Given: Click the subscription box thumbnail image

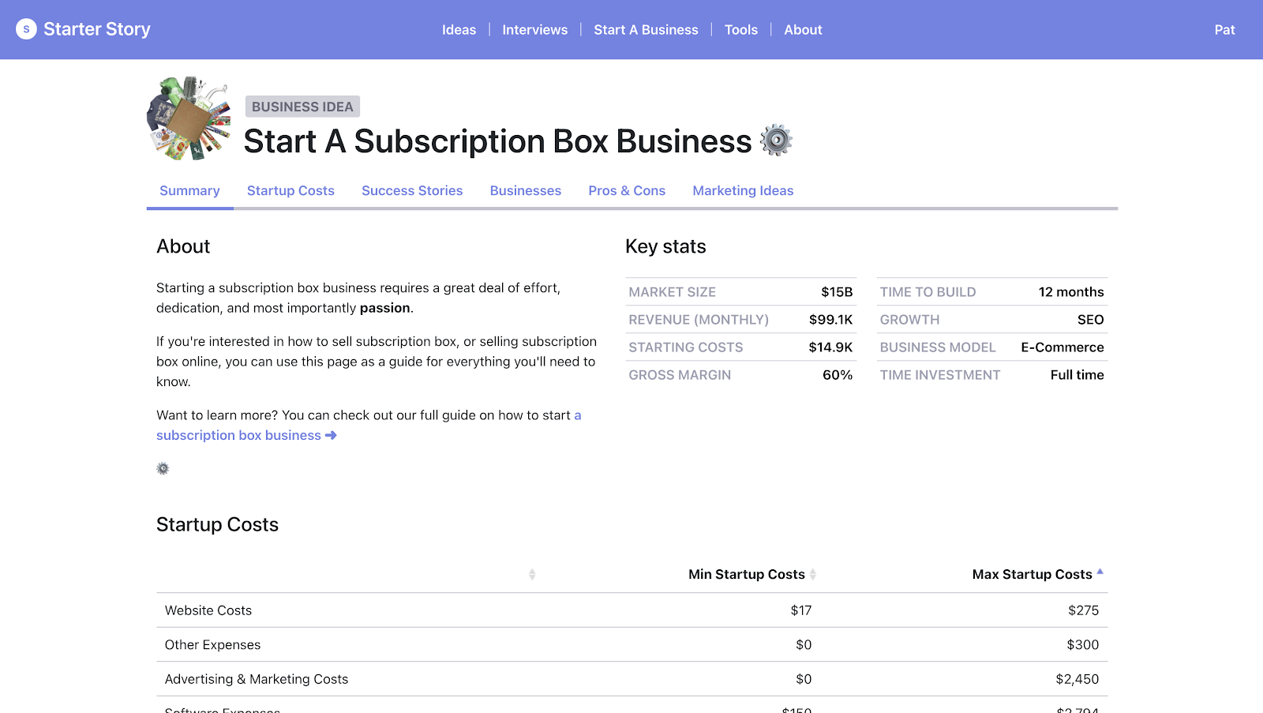Looking at the screenshot, I should coord(189,118).
